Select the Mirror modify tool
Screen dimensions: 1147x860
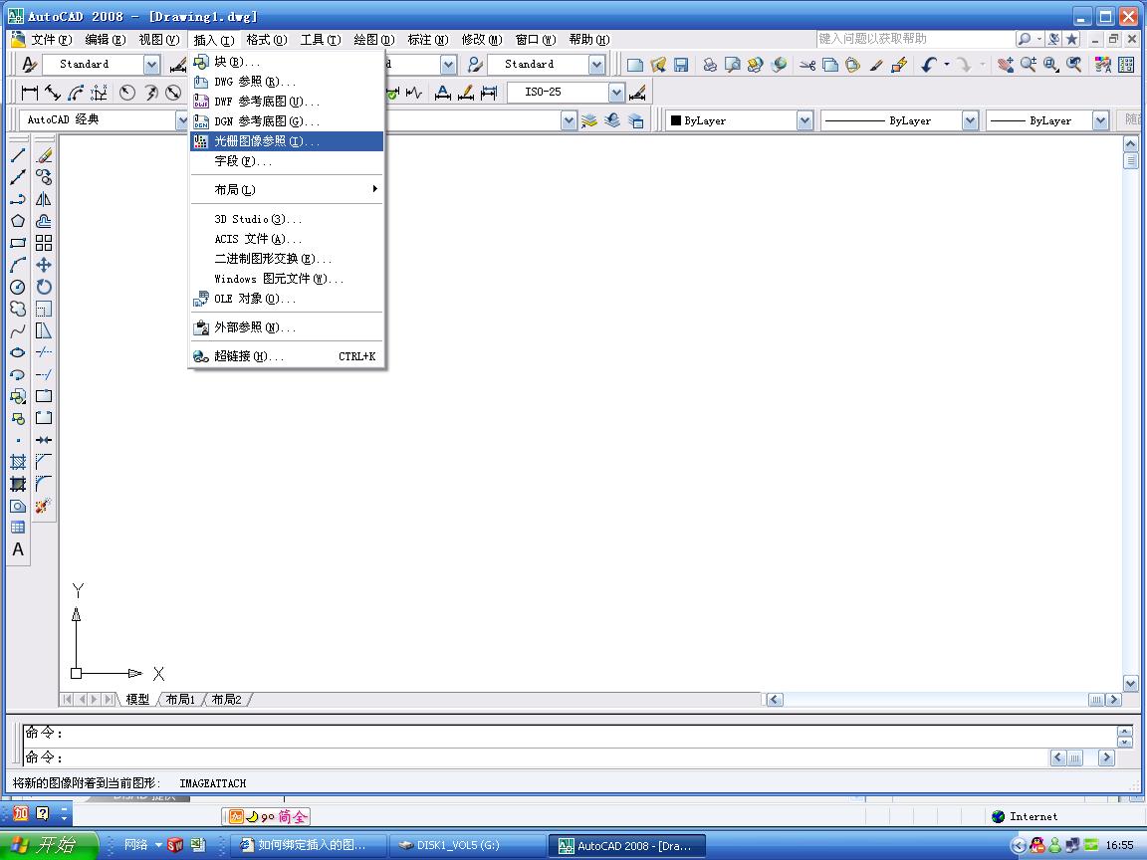point(44,199)
